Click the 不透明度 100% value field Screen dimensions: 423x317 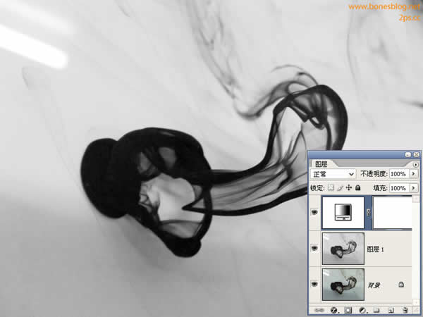coord(399,174)
